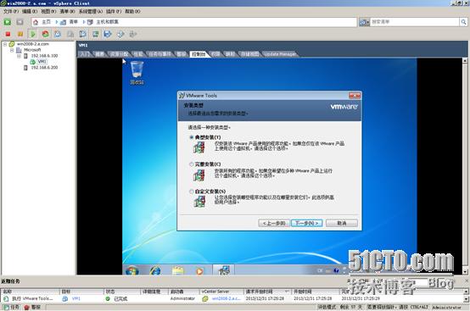The image size is (470, 311).
Task: Switch to the 任务与事件 tab
Action: [x=160, y=54]
